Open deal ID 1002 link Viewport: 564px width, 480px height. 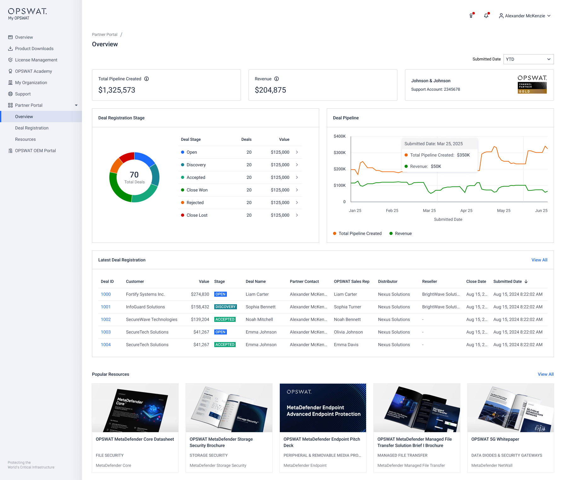(106, 319)
